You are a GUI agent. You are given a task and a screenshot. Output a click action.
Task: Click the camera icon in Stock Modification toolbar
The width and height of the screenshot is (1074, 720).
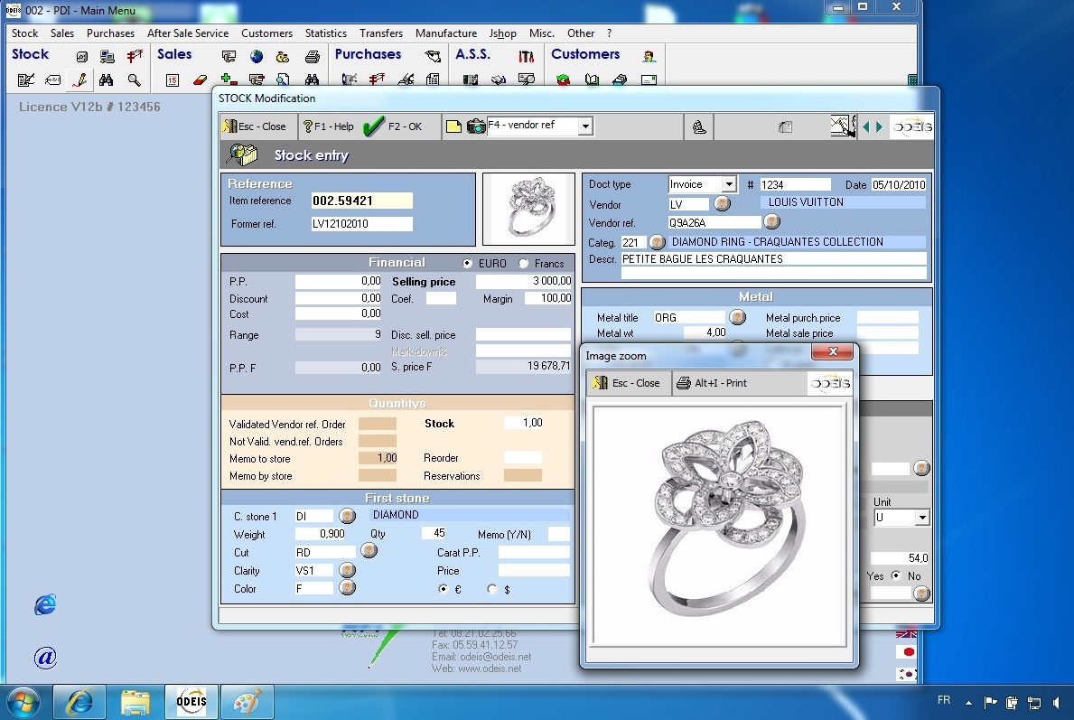tap(476, 126)
